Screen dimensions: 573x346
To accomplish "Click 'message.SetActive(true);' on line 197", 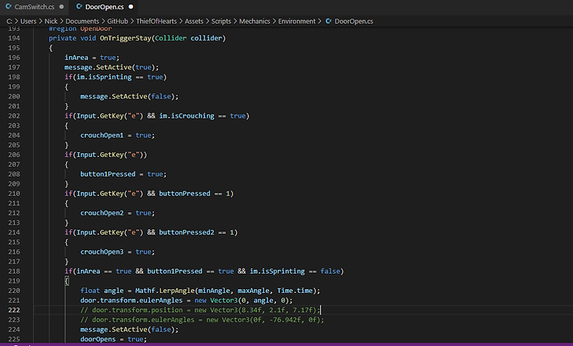I will tap(112, 67).
